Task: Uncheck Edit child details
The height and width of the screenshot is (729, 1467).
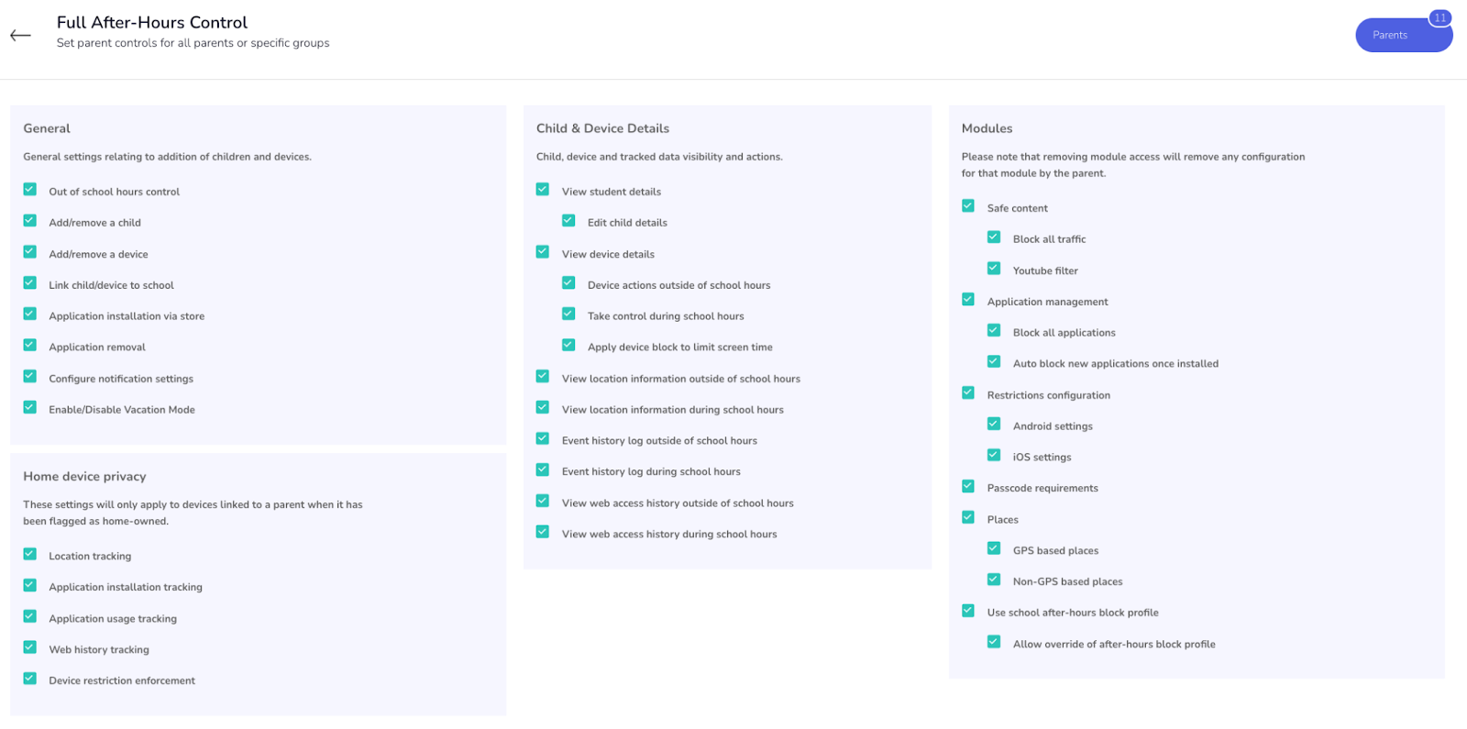Action: pyautogui.click(x=568, y=221)
